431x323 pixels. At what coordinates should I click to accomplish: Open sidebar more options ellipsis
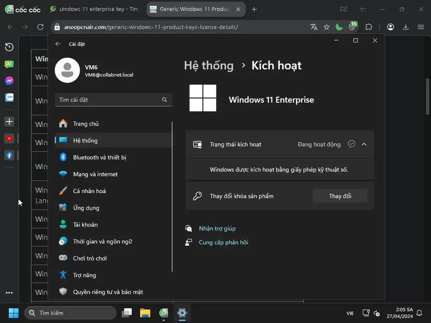point(9,293)
